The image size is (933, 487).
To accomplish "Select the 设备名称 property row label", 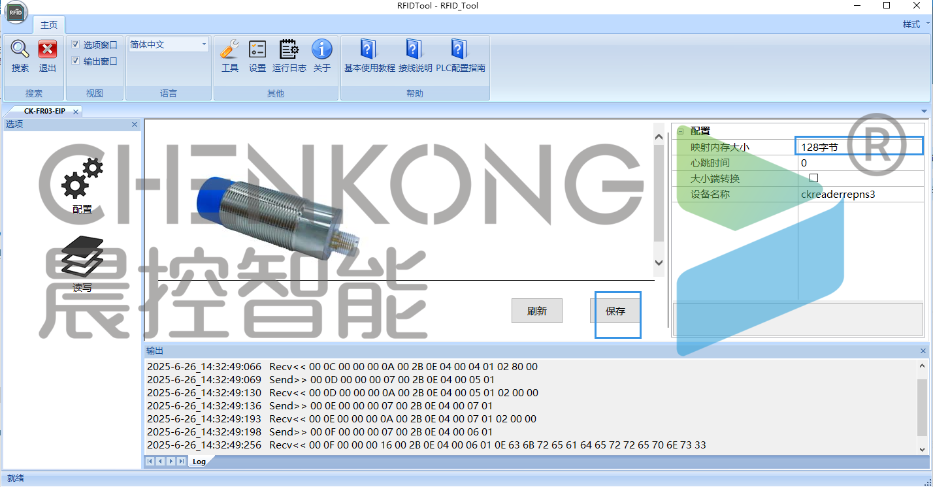I will (710, 194).
